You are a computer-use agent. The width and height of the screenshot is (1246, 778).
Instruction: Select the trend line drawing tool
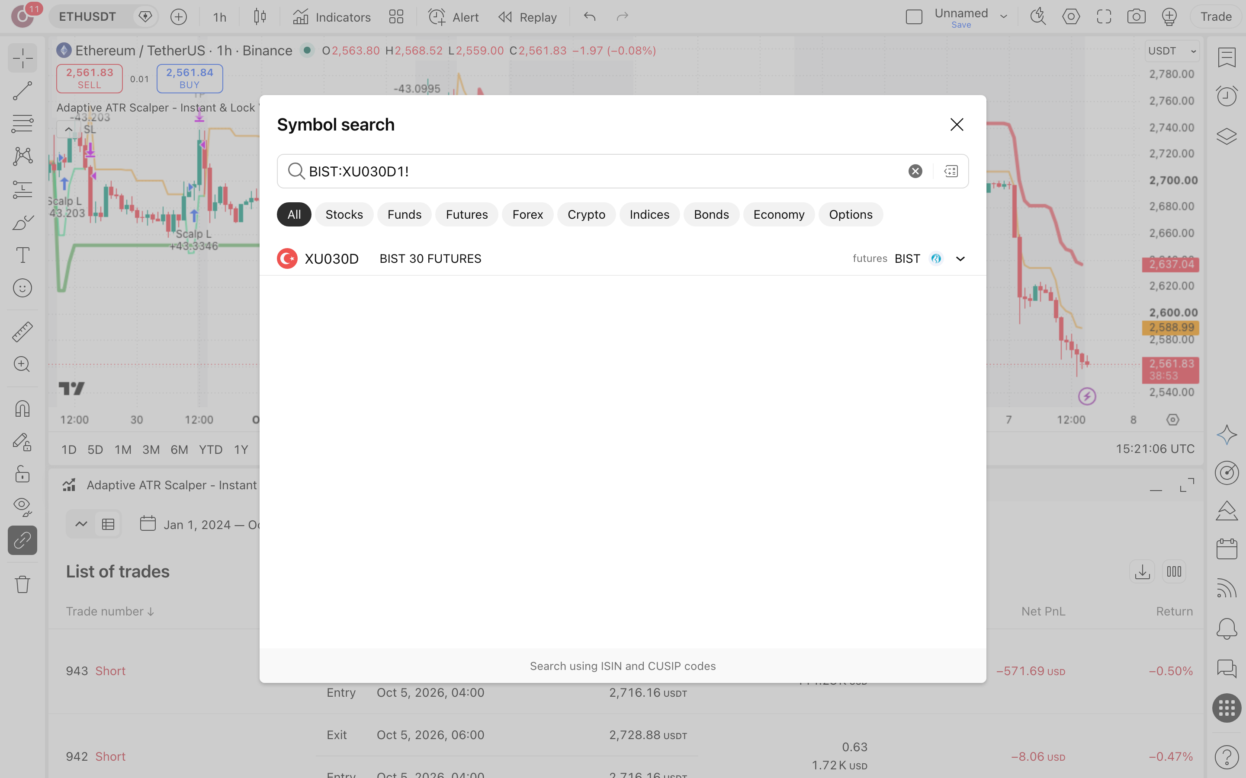click(22, 91)
